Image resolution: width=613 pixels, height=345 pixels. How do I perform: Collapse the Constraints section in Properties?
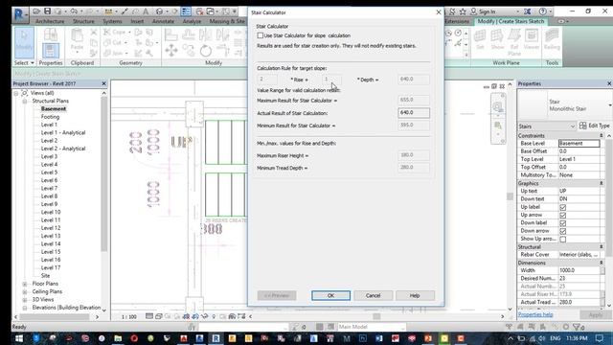tap(602, 136)
